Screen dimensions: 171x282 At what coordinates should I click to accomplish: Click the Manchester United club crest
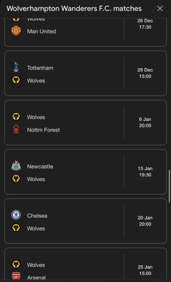(16, 31)
